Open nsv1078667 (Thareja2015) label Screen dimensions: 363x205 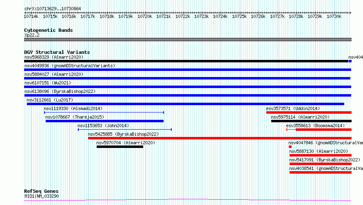75,117
